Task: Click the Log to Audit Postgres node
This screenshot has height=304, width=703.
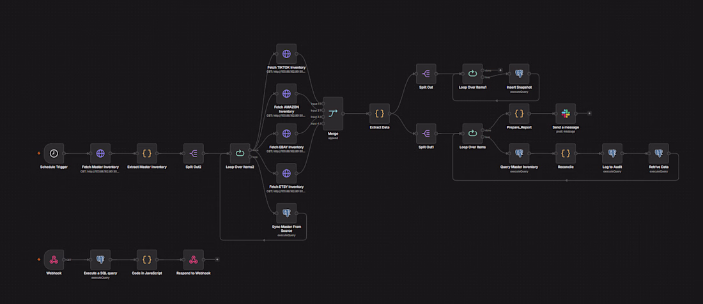Action: (612, 153)
